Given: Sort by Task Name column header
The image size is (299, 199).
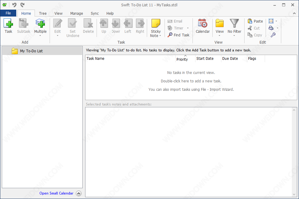Looking at the screenshot, I should pyautogui.click(x=130, y=59).
